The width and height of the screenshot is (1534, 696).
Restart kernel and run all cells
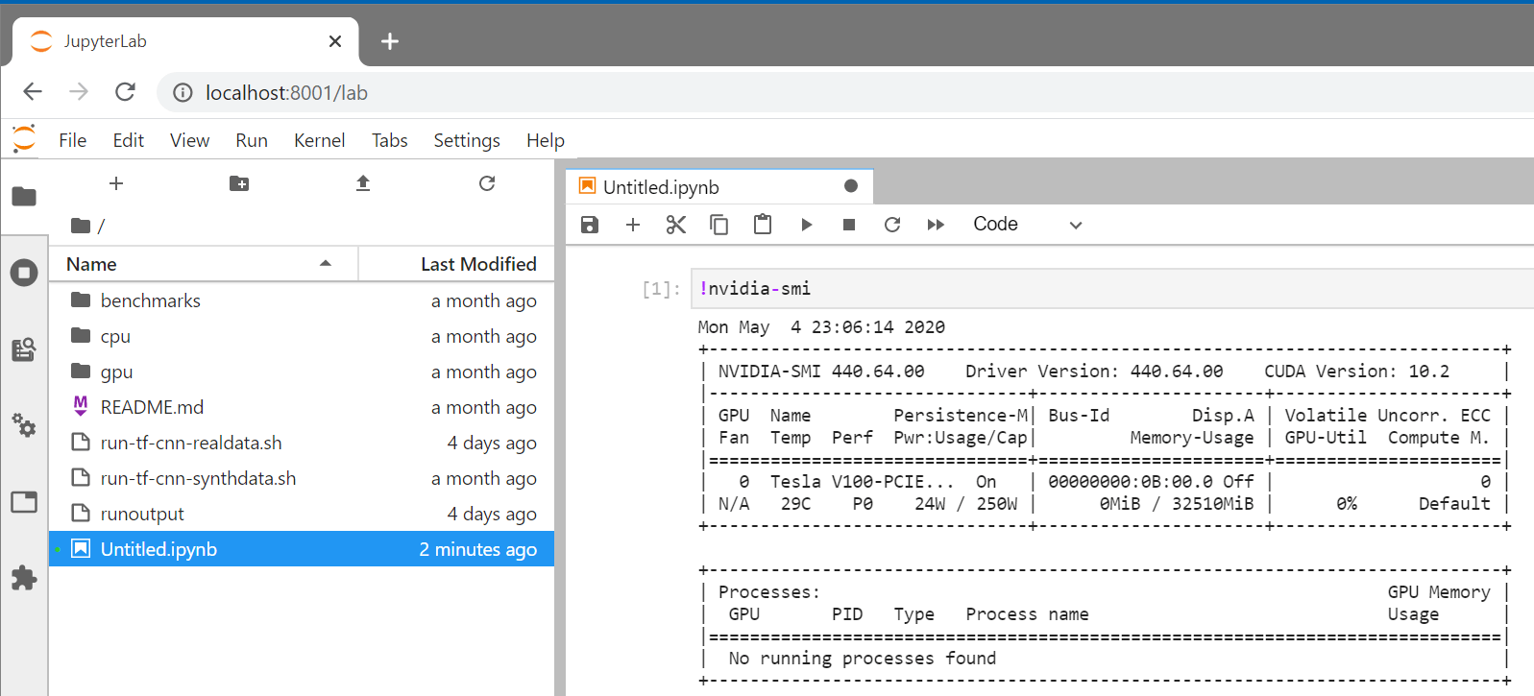tap(936, 225)
